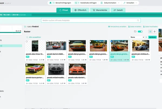Click file name pexels-laura-porter-...
The height and width of the screenshot is (109, 162).
tap(35, 78)
